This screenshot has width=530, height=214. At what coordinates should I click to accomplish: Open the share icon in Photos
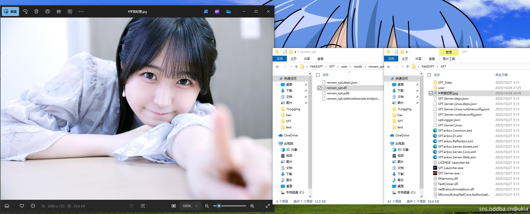point(59,11)
